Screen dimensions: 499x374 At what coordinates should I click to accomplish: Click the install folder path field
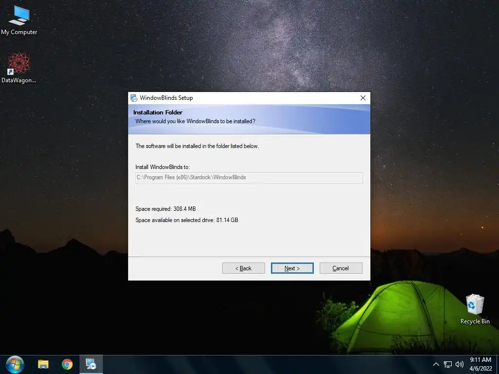[x=249, y=178]
